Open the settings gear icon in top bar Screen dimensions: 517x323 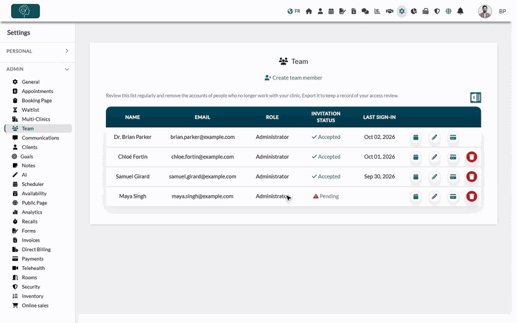pyautogui.click(x=401, y=11)
